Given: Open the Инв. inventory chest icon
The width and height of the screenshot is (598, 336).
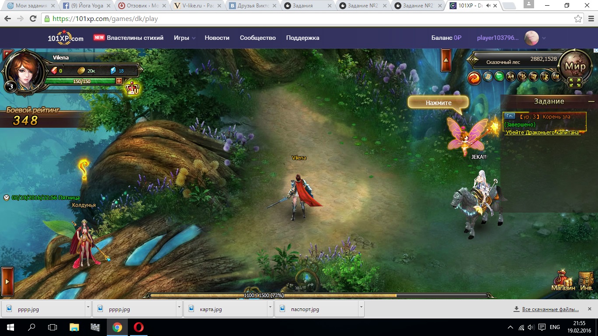Looking at the screenshot, I should [586, 281].
